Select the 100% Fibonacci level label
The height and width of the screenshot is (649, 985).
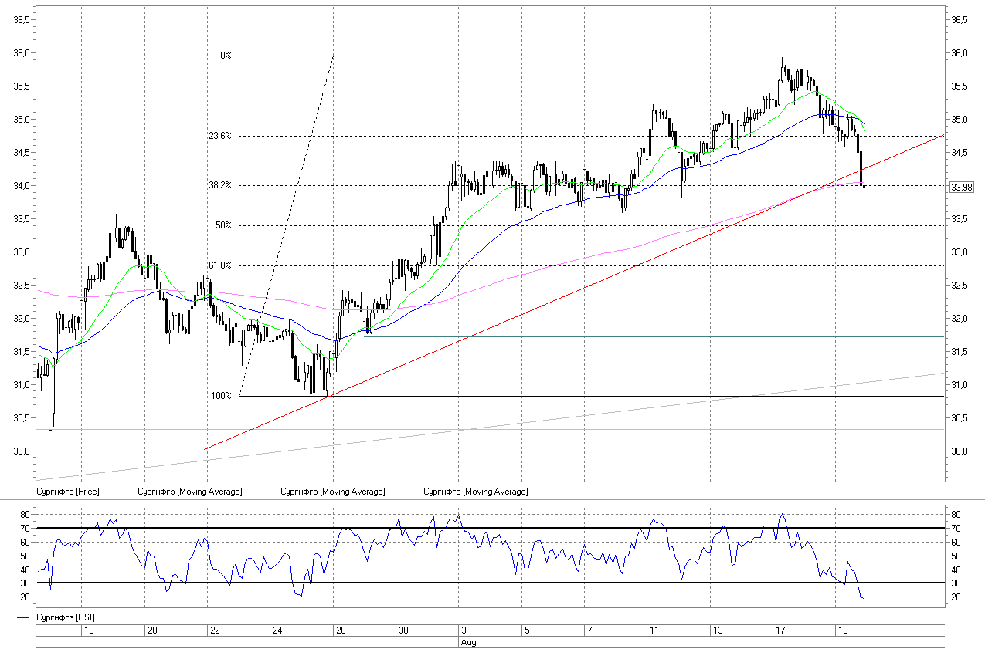tap(221, 396)
